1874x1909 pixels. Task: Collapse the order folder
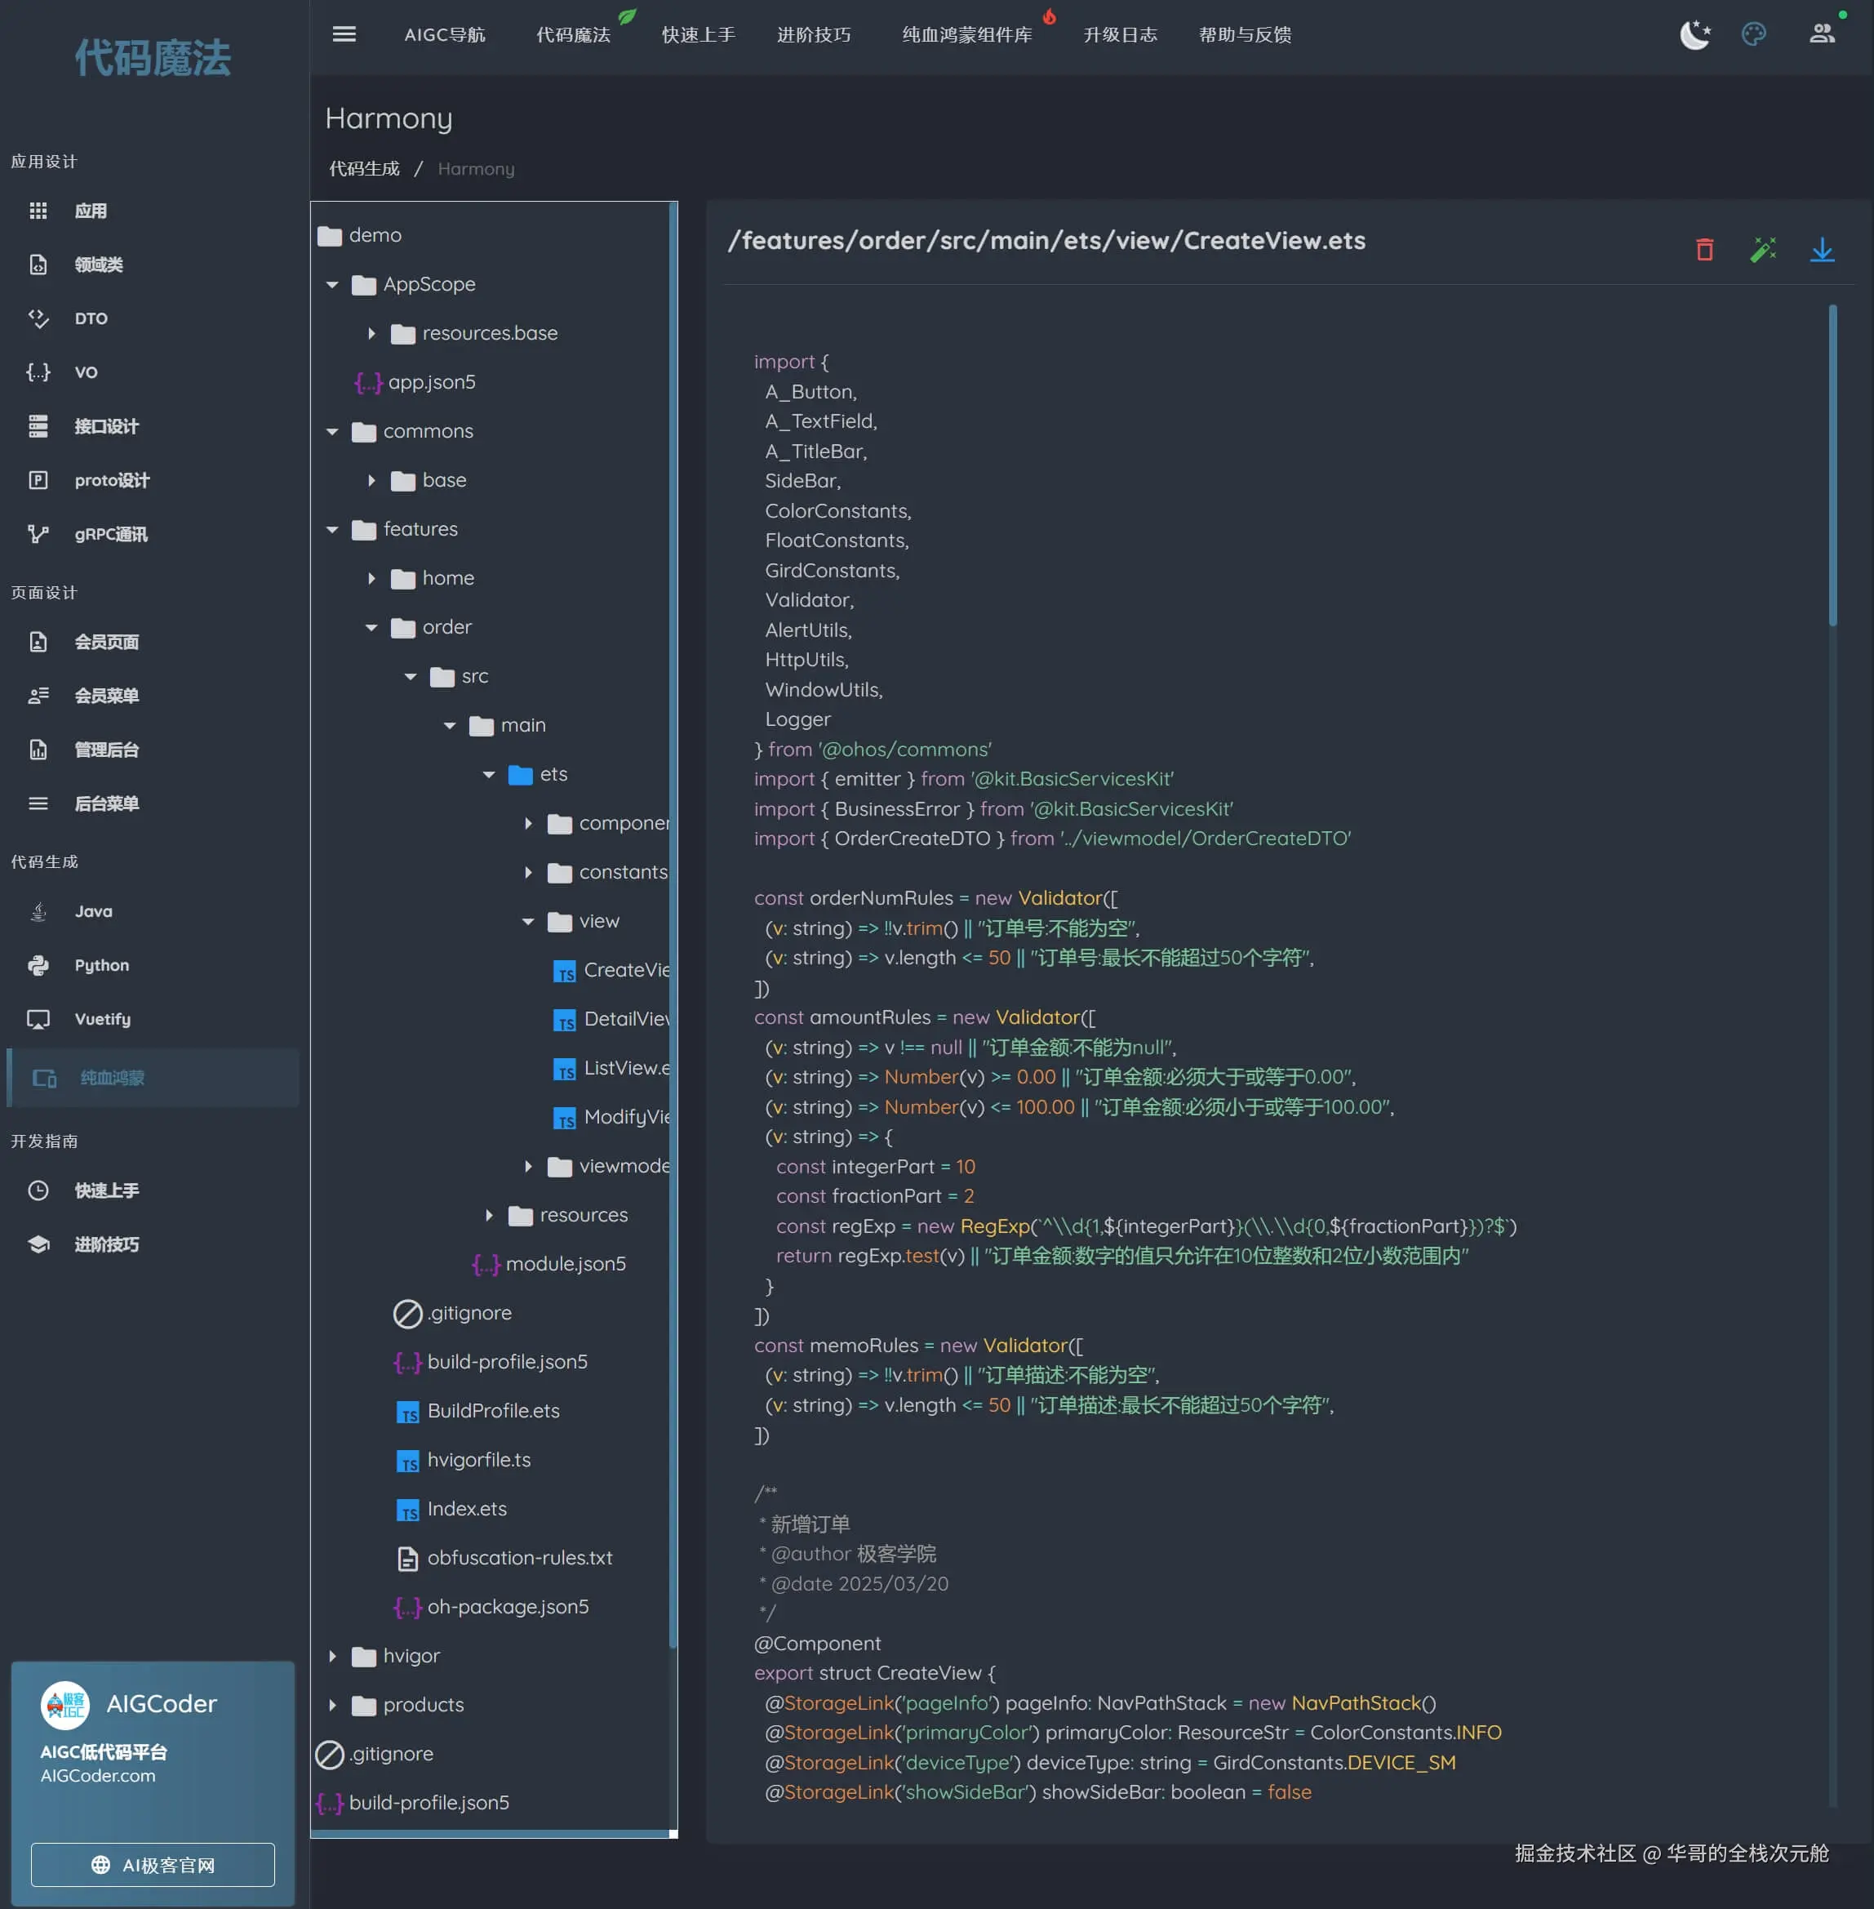[371, 628]
